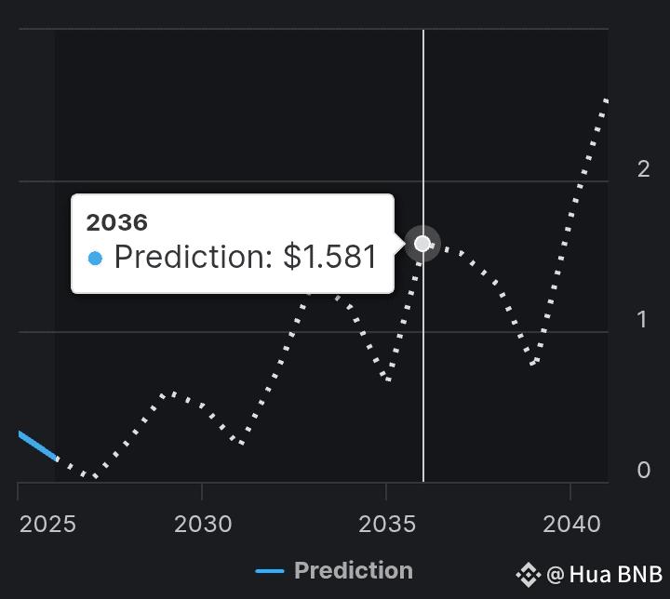Click the 2025 x-axis label
670x599 pixels.
[x=47, y=524]
